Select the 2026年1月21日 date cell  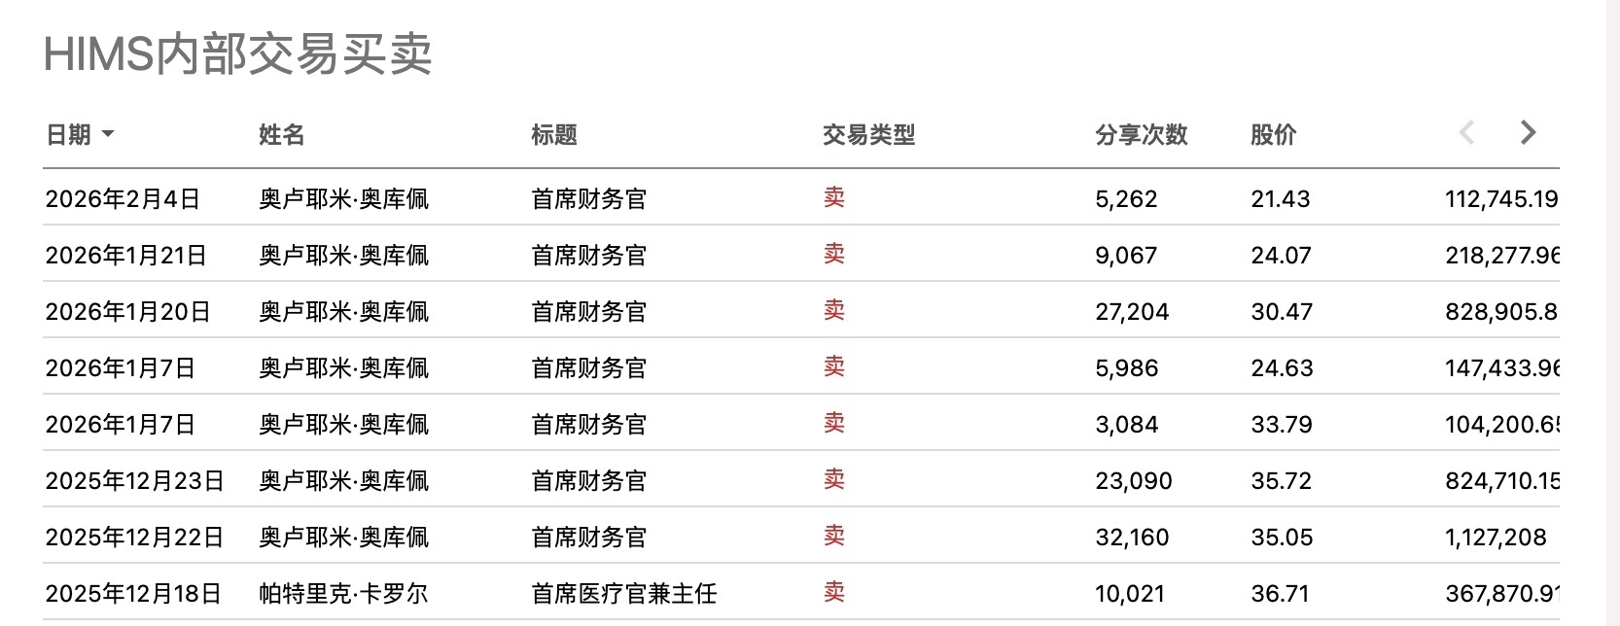coord(125,256)
